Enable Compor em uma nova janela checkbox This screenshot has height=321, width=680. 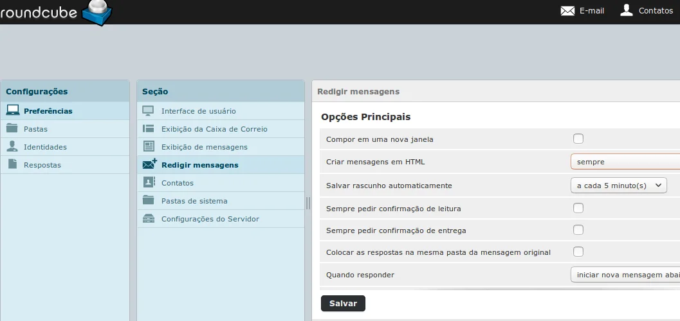(578, 139)
